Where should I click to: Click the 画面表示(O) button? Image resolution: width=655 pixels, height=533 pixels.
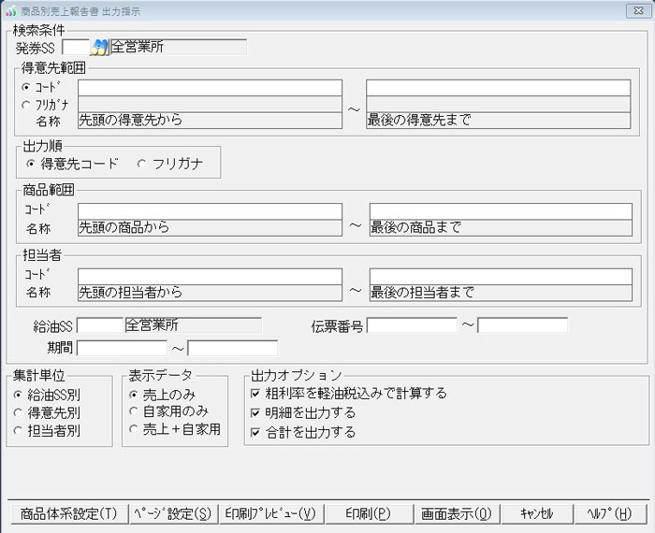coord(456,513)
